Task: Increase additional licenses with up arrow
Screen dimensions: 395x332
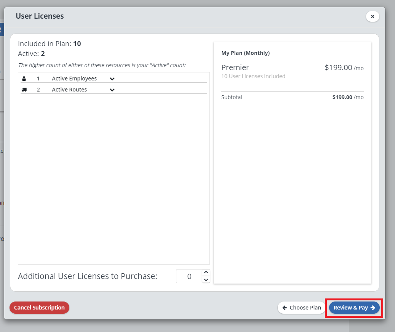Action: click(x=206, y=272)
